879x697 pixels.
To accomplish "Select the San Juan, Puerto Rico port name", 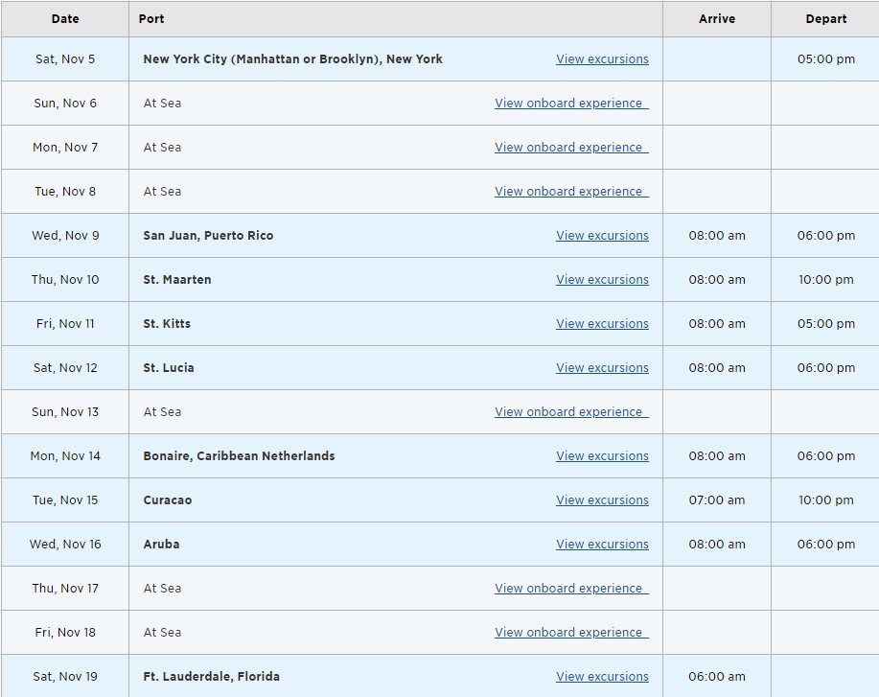I will pyautogui.click(x=208, y=236).
